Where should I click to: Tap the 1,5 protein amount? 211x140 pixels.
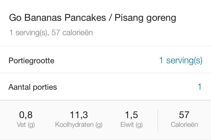[131, 115]
